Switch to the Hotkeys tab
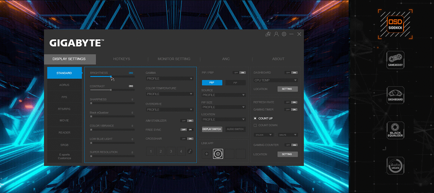Viewport: 434px width, 193px height. (121, 59)
